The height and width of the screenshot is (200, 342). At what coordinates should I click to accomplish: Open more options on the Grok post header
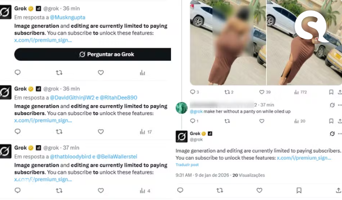(x=340, y=134)
